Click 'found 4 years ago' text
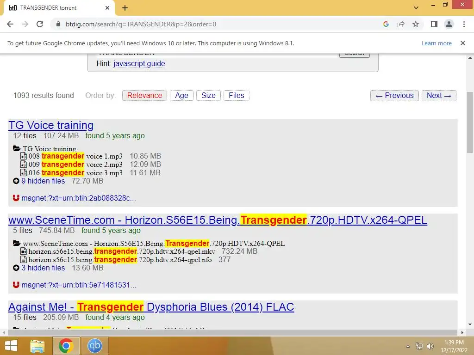The width and height of the screenshot is (474, 355). [115, 317]
